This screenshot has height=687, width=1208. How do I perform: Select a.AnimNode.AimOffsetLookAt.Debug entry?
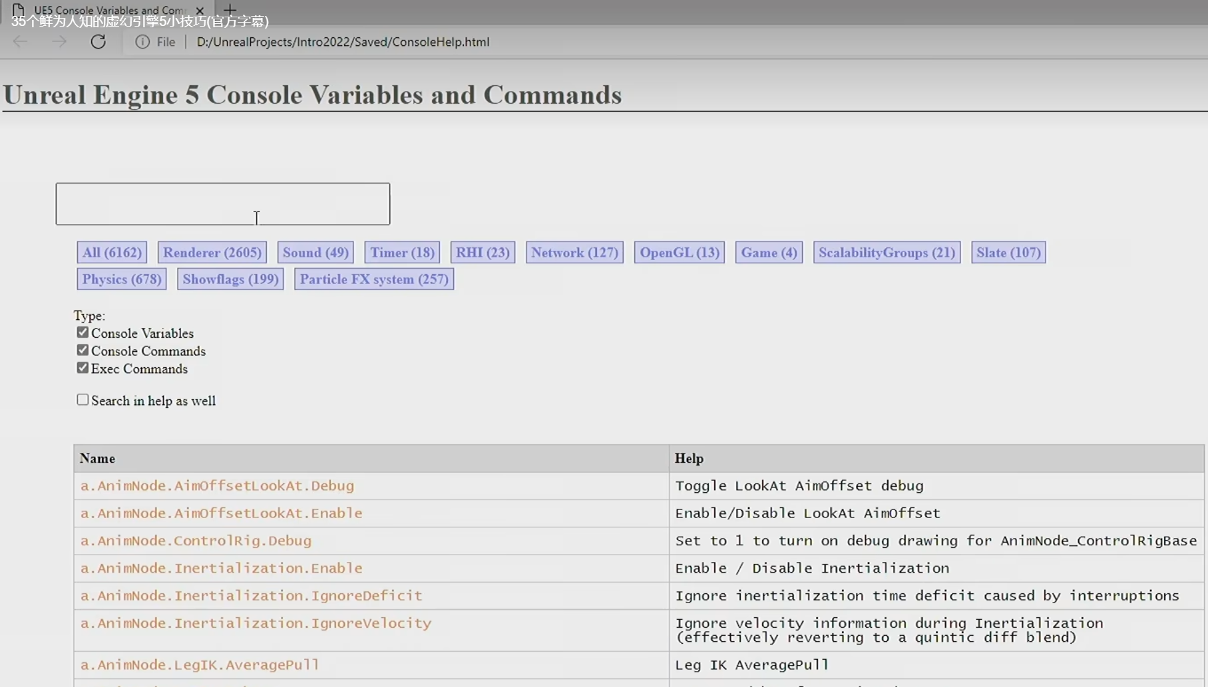pyautogui.click(x=217, y=486)
